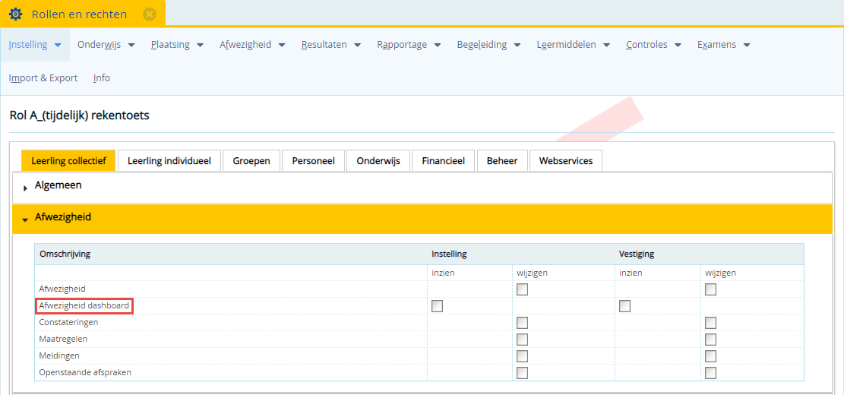
Task: Click the Instelling column header in table
Action: [x=449, y=254]
